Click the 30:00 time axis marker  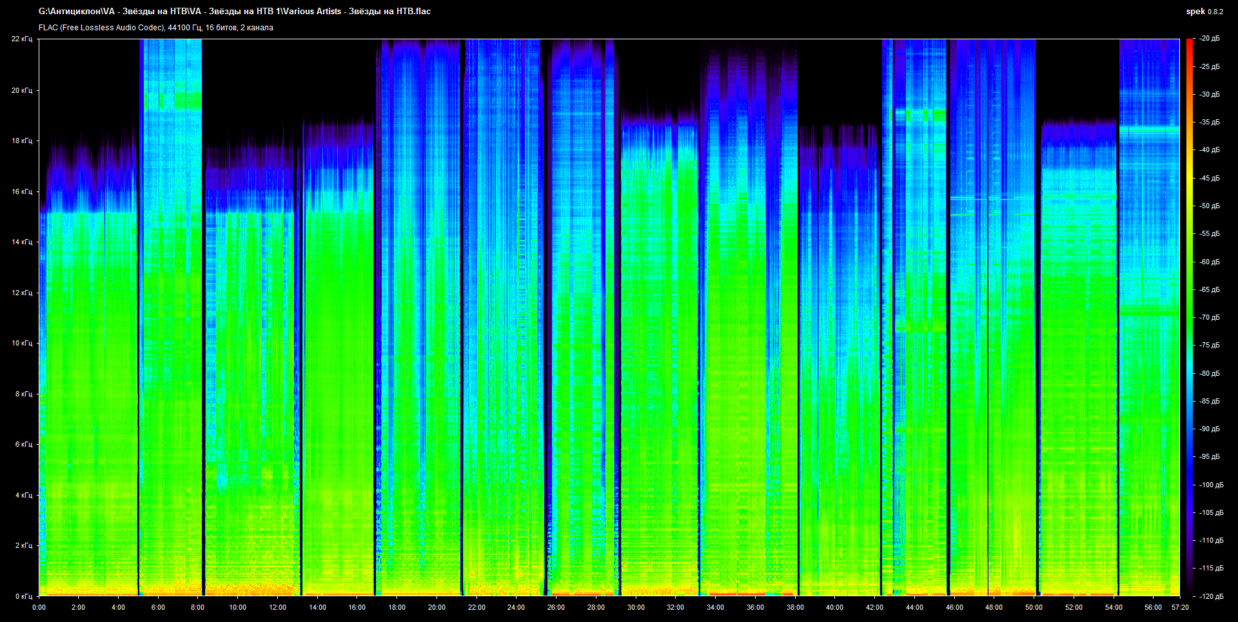[635, 607]
